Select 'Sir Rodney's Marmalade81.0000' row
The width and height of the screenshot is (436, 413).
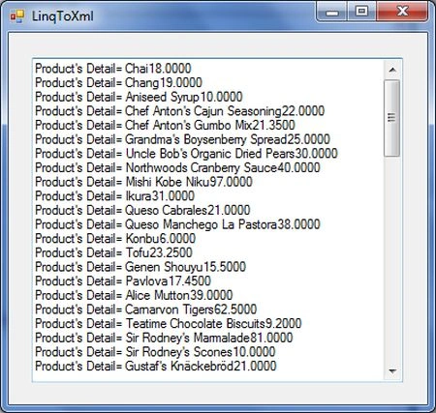208,338
